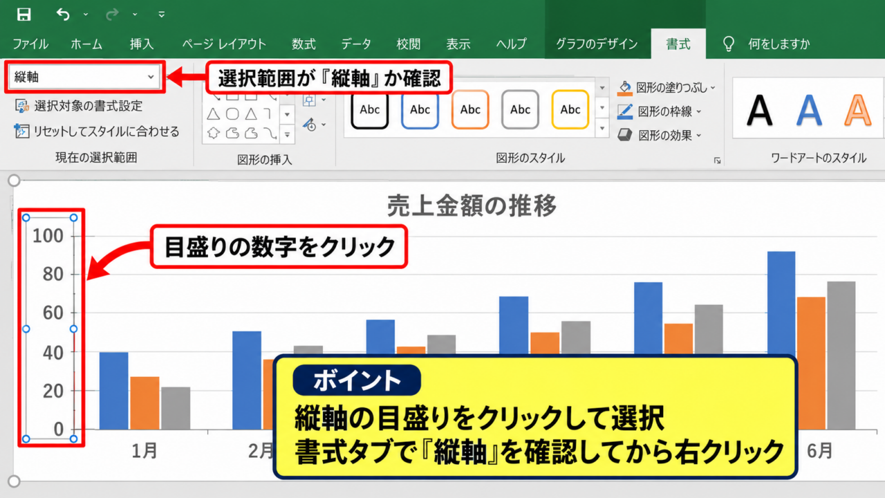Select the データ ribbon tab
This screenshot has width=885, height=498.
356,44
